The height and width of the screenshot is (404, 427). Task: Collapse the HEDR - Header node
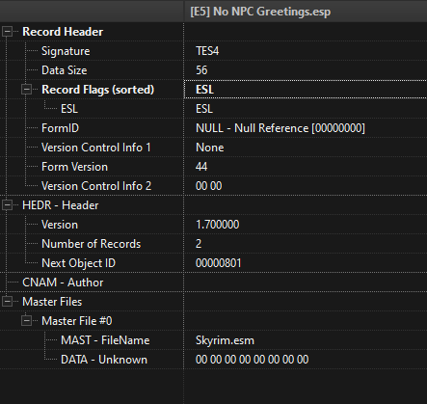pyautogui.click(x=7, y=205)
